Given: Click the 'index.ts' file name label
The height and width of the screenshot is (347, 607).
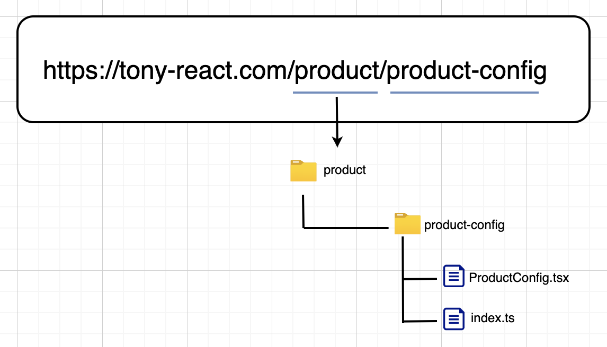Looking at the screenshot, I should [x=492, y=319].
